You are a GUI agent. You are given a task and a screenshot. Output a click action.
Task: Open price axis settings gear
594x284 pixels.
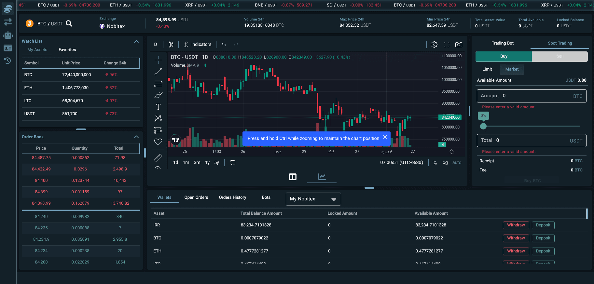tap(451, 152)
